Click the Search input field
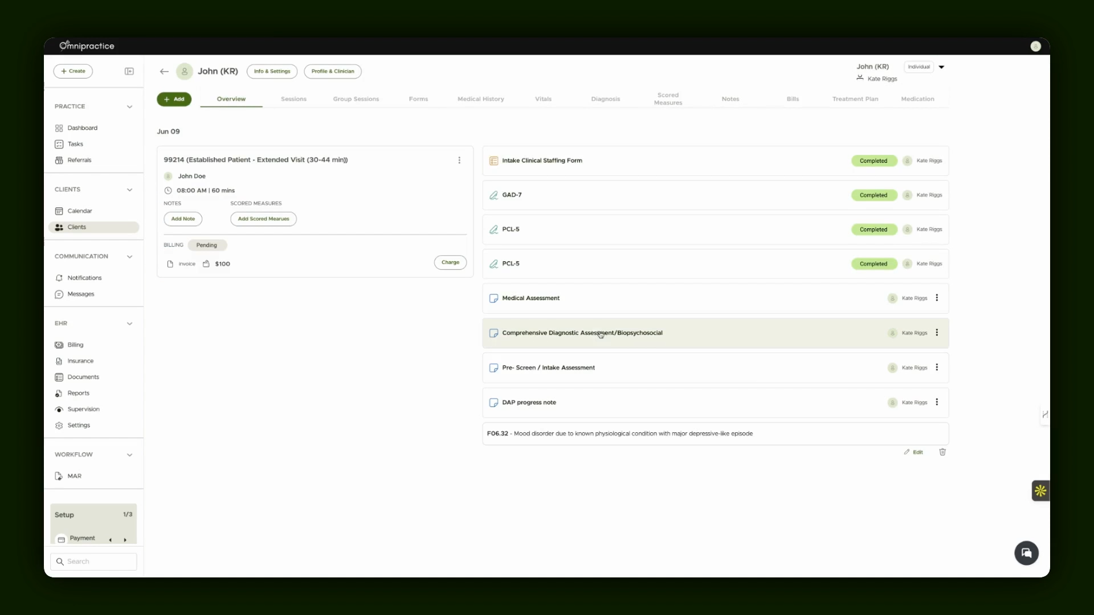1094x615 pixels. pyautogui.click(x=93, y=561)
